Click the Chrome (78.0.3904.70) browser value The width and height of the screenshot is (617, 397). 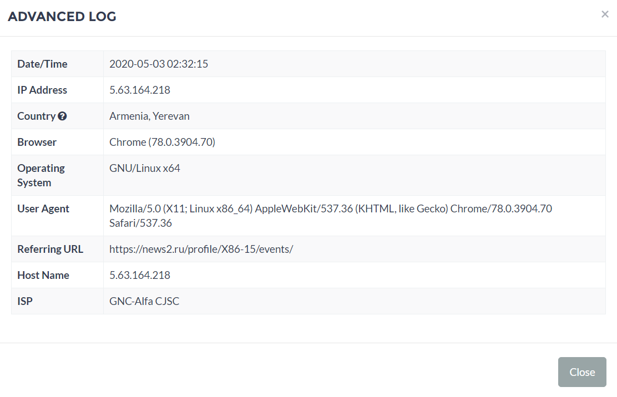click(162, 142)
